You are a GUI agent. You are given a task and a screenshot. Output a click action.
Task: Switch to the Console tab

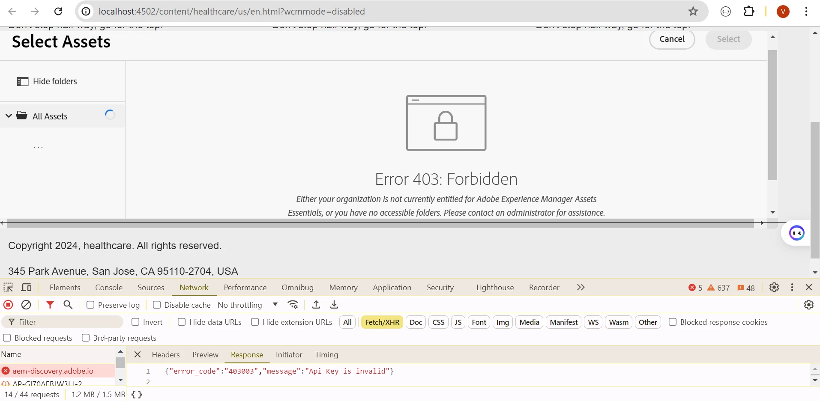(x=109, y=288)
